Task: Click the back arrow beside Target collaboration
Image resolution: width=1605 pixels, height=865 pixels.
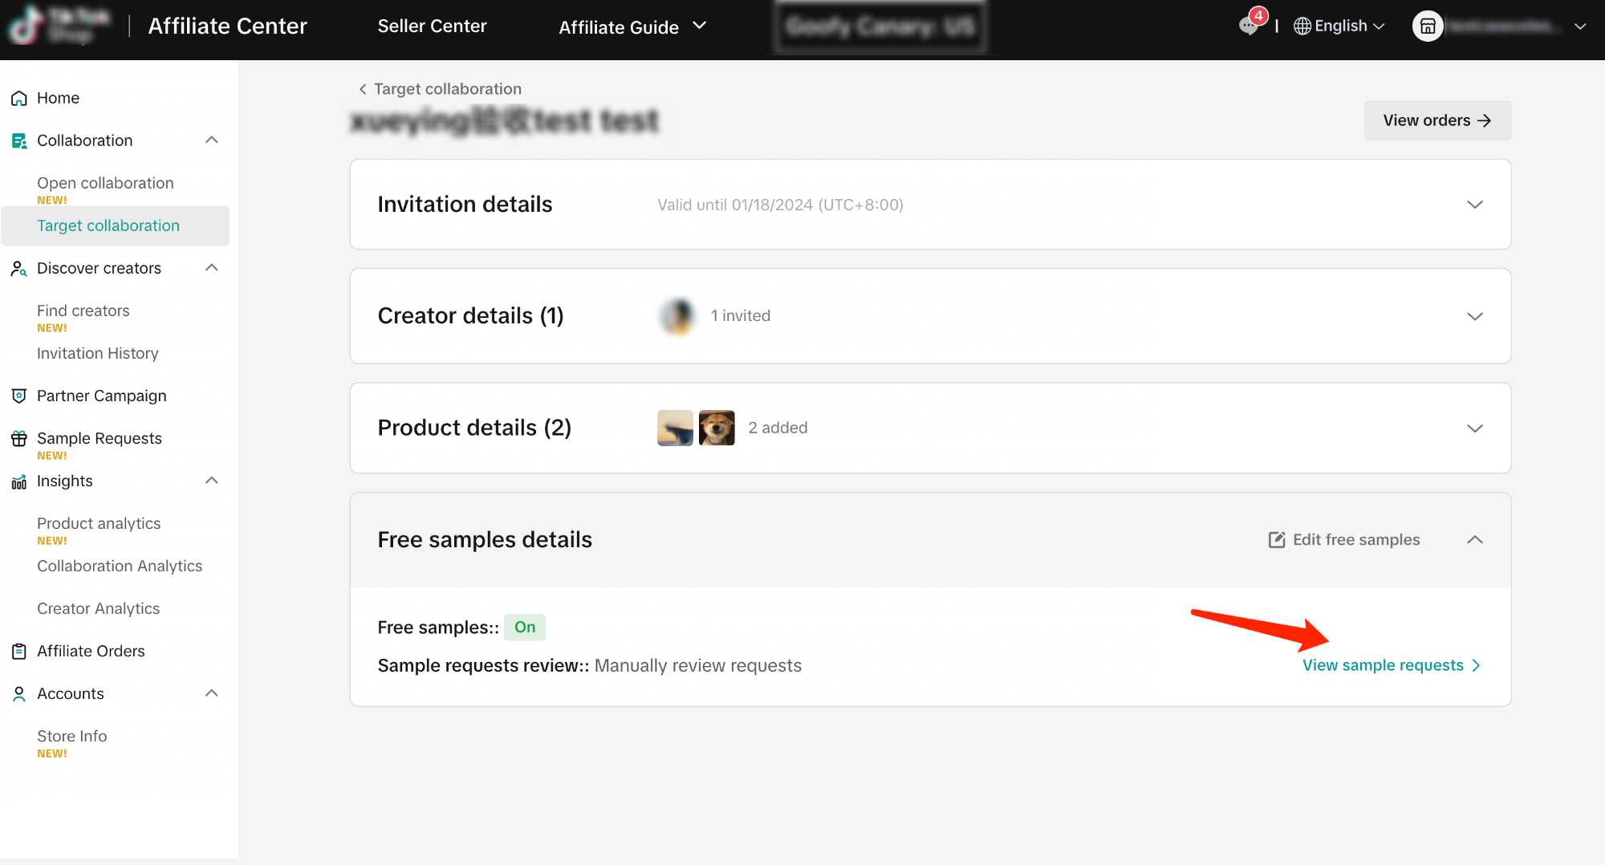Action: click(x=363, y=89)
